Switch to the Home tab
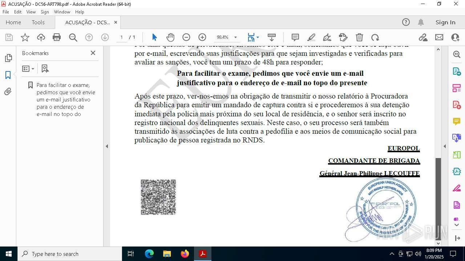This screenshot has height=261, width=465. (13, 22)
